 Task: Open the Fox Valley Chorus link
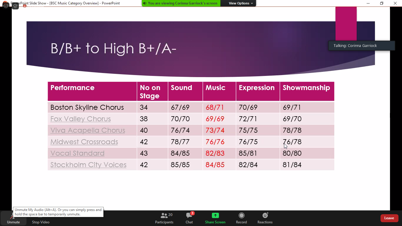tap(81, 119)
